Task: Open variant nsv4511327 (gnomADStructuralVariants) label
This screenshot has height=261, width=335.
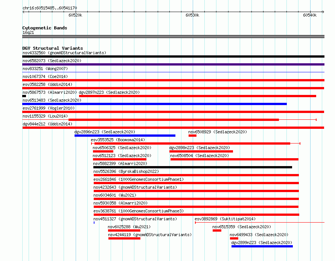Action: [135, 219]
